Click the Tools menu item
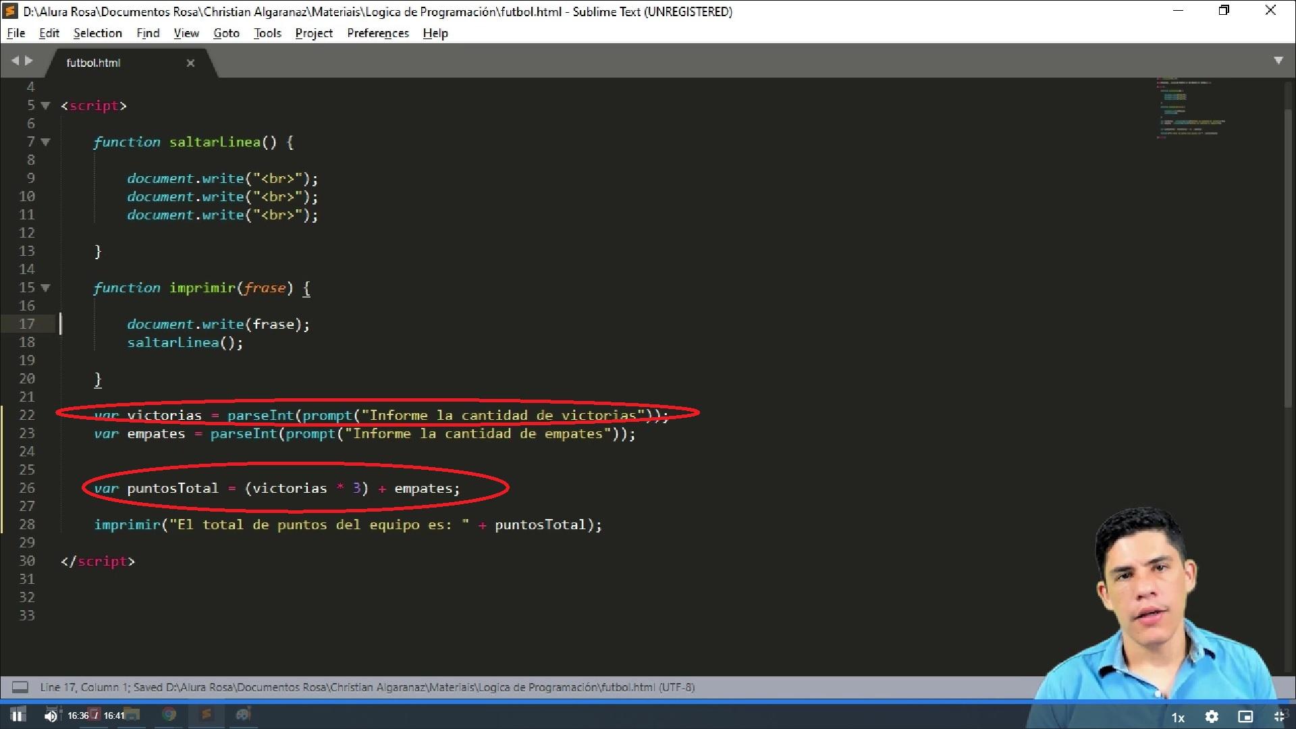 pyautogui.click(x=266, y=33)
